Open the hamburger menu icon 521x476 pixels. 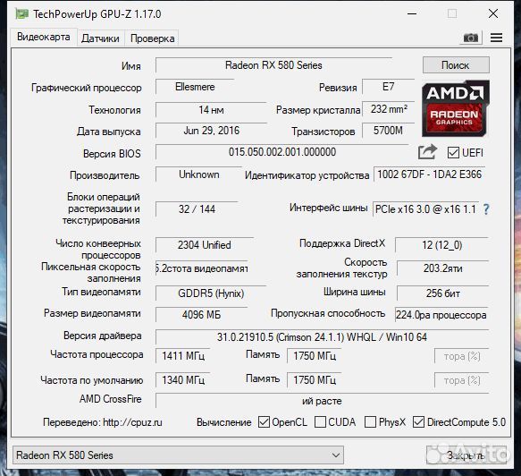pyautogui.click(x=496, y=38)
